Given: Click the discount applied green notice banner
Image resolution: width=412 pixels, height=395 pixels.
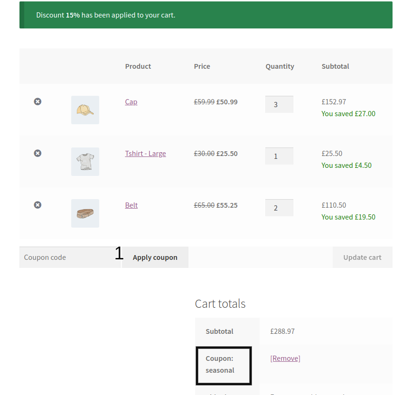Looking at the screenshot, I should pos(206,15).
